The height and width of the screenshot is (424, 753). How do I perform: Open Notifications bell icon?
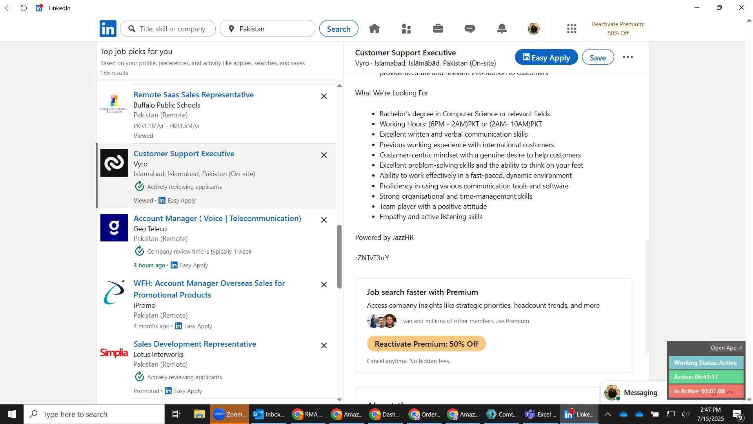502,29
